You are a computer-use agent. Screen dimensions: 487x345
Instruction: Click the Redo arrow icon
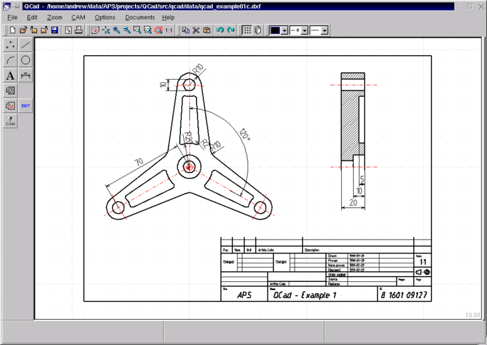click(x=231, y=30)
